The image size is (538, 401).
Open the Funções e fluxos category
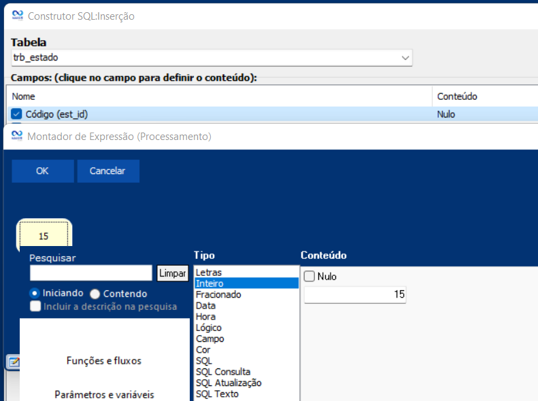(104, 361)
